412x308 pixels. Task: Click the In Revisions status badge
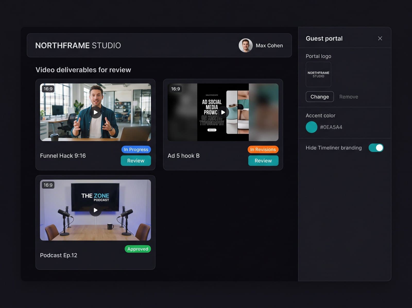(x=263, y=149)
